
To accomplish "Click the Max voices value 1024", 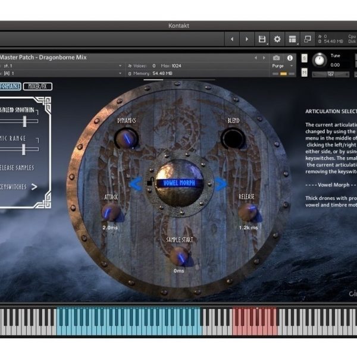I will pyautogui.click(x=176, y=66).
